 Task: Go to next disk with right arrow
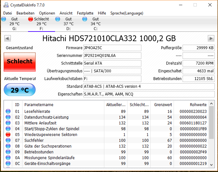click(x=211, y=38)
